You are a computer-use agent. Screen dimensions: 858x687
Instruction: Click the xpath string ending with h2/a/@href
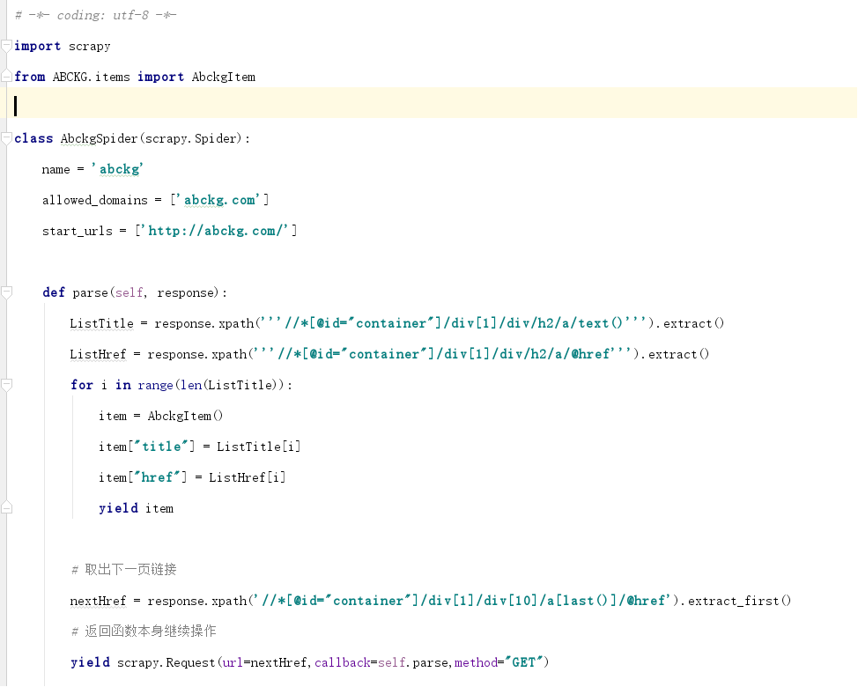tap(443, 354)
